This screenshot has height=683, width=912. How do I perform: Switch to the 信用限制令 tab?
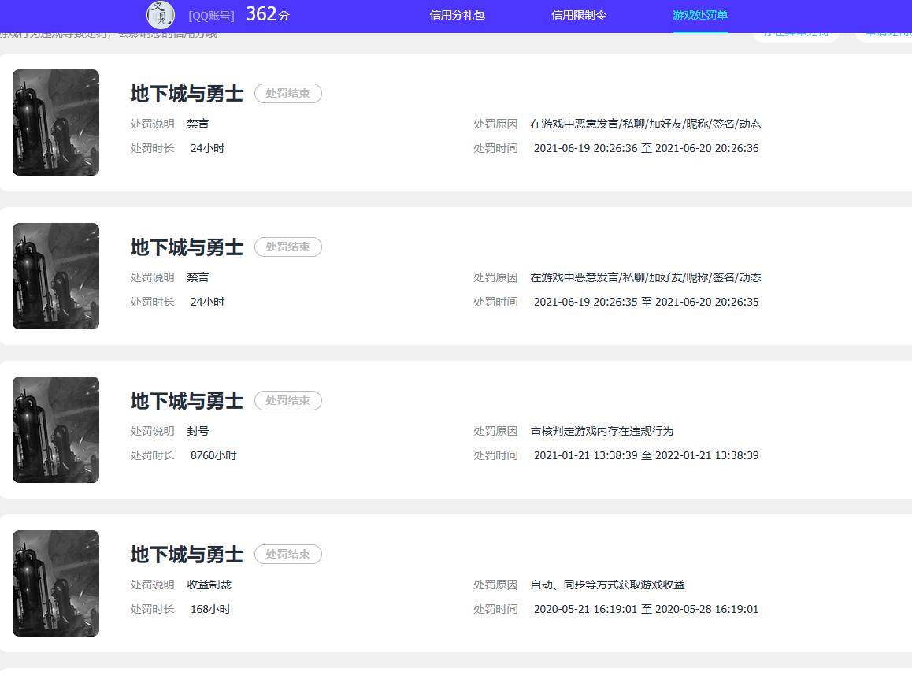click(579, 15)
